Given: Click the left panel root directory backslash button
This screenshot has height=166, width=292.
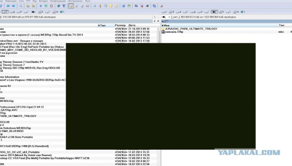Looking at the screenshot, I should 155,17.
